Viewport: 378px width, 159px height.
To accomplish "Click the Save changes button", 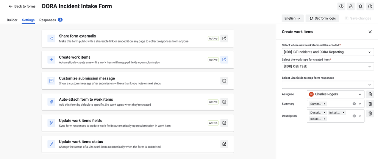I will click(x=358, y=18).
